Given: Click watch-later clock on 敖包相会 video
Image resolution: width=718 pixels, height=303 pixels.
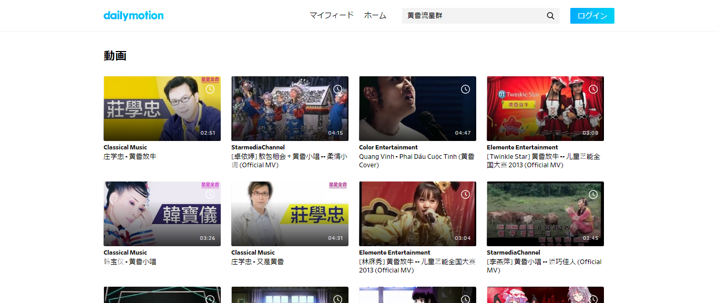Looking at the screenshot, I should coord(338,89).
